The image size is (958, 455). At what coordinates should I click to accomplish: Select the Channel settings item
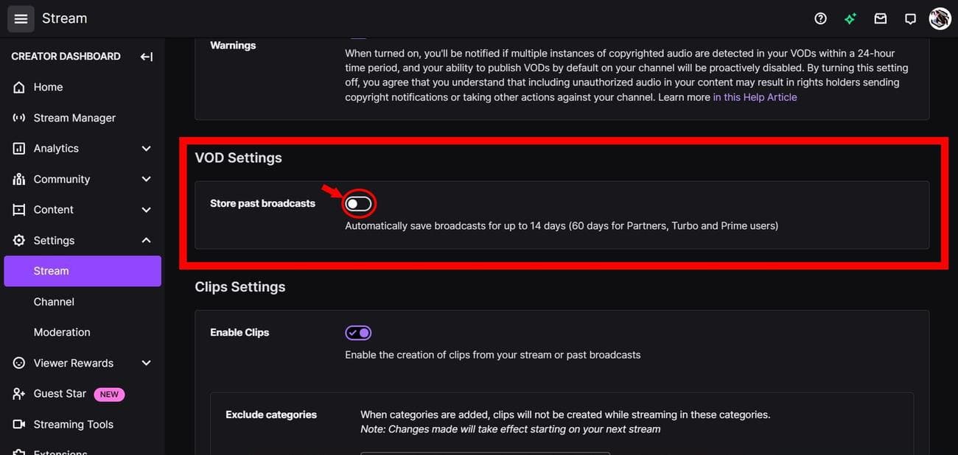pos(54,302)
